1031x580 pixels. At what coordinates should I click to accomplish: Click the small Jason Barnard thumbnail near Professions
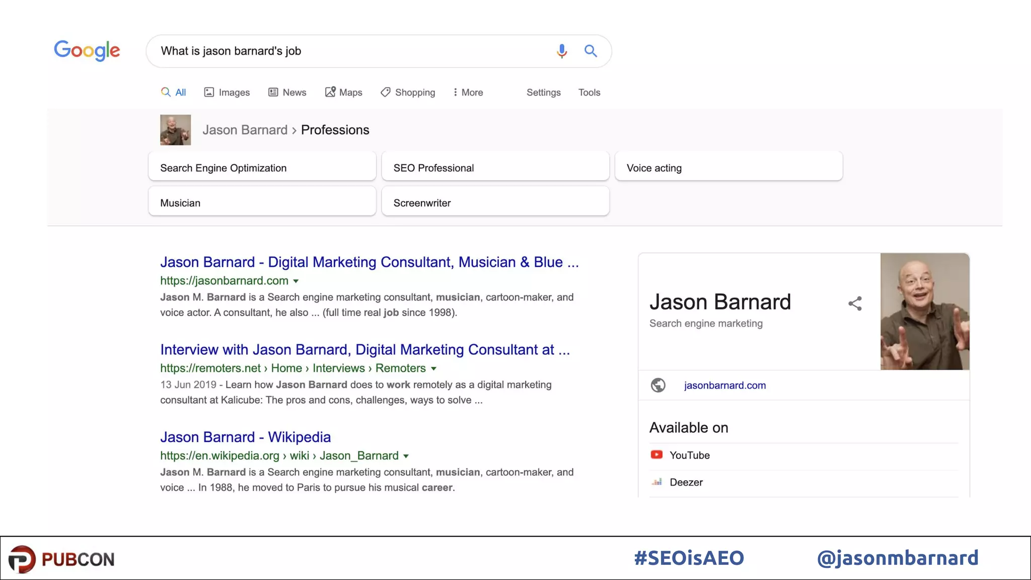tap(175, 130)
